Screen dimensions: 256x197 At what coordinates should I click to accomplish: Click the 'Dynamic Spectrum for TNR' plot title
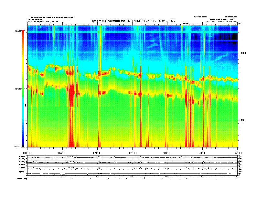click(133, 21)
